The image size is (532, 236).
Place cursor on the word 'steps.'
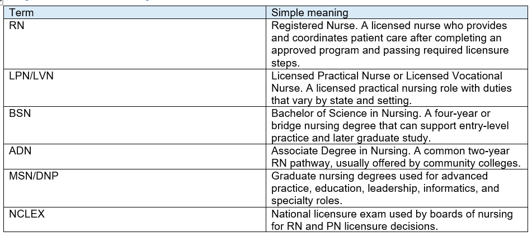click(286, 64)
